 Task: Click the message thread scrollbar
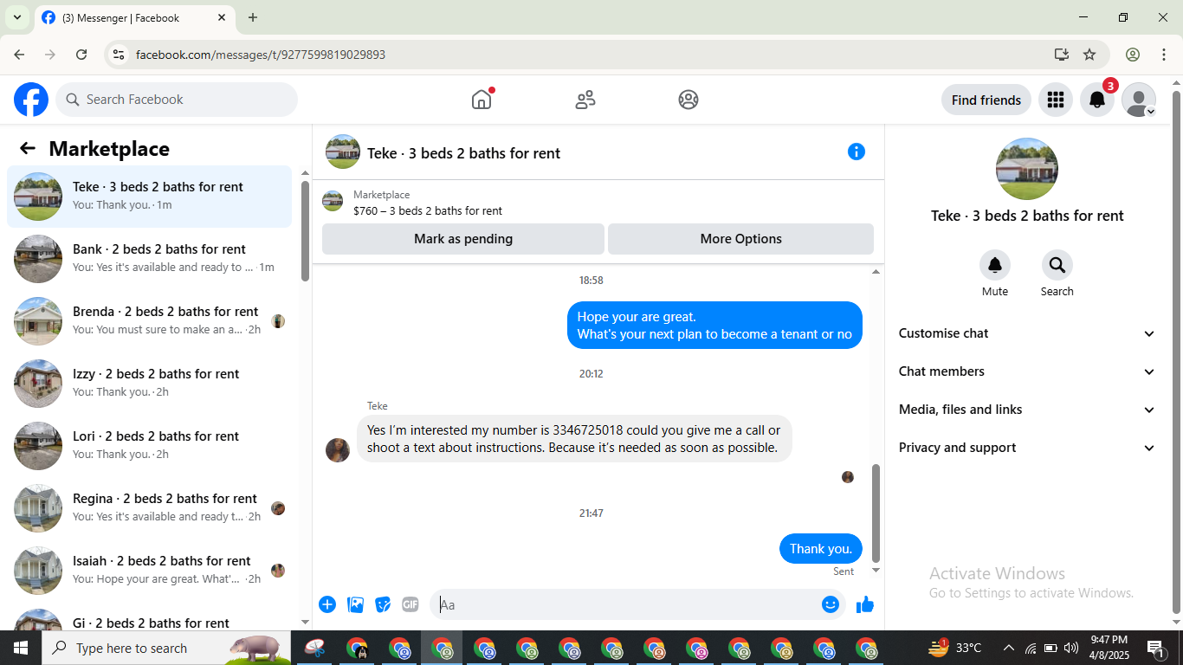click(x=876, y=513)
